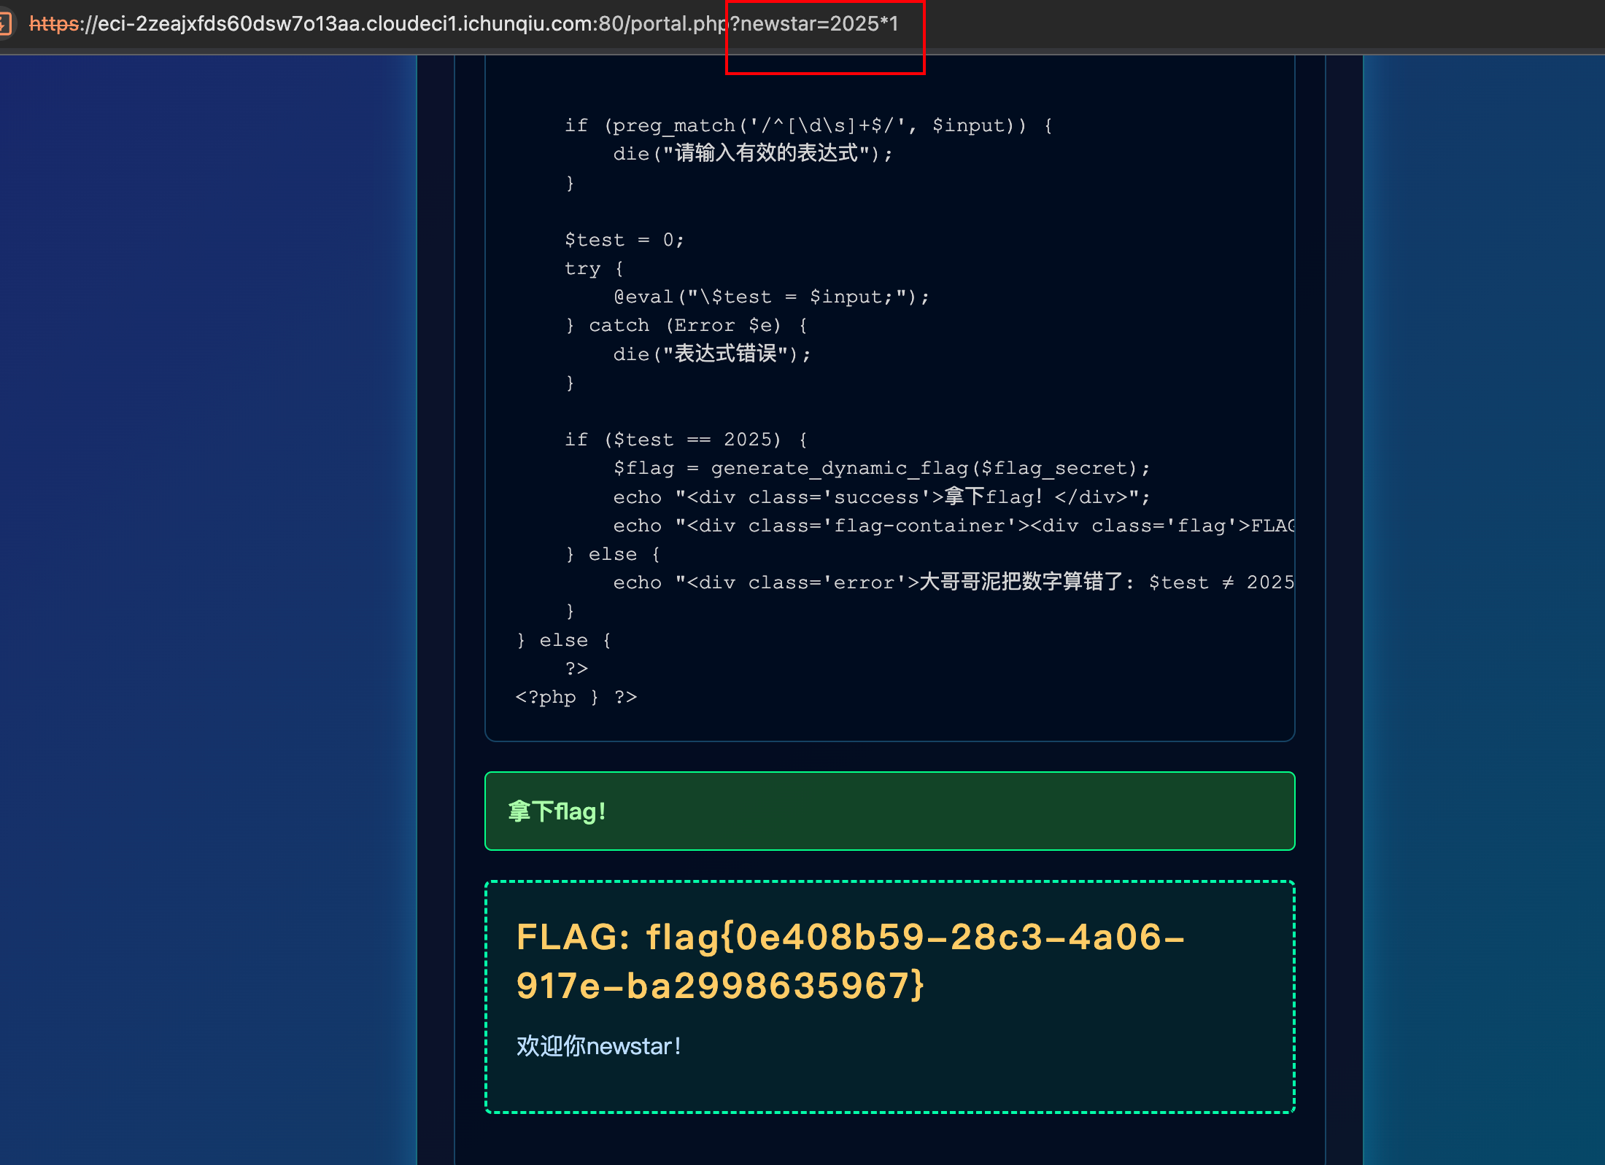Click the @eval code line
The height and width of the screenshot is (1165, 1605).
(771, 297)
